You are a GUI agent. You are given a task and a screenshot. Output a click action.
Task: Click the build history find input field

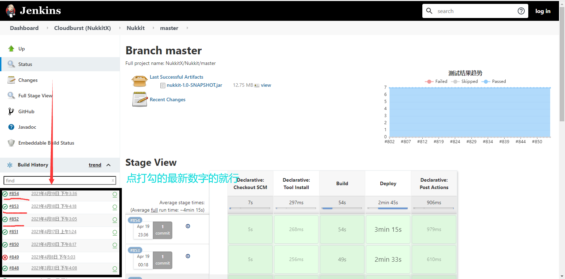pos(58,181)
